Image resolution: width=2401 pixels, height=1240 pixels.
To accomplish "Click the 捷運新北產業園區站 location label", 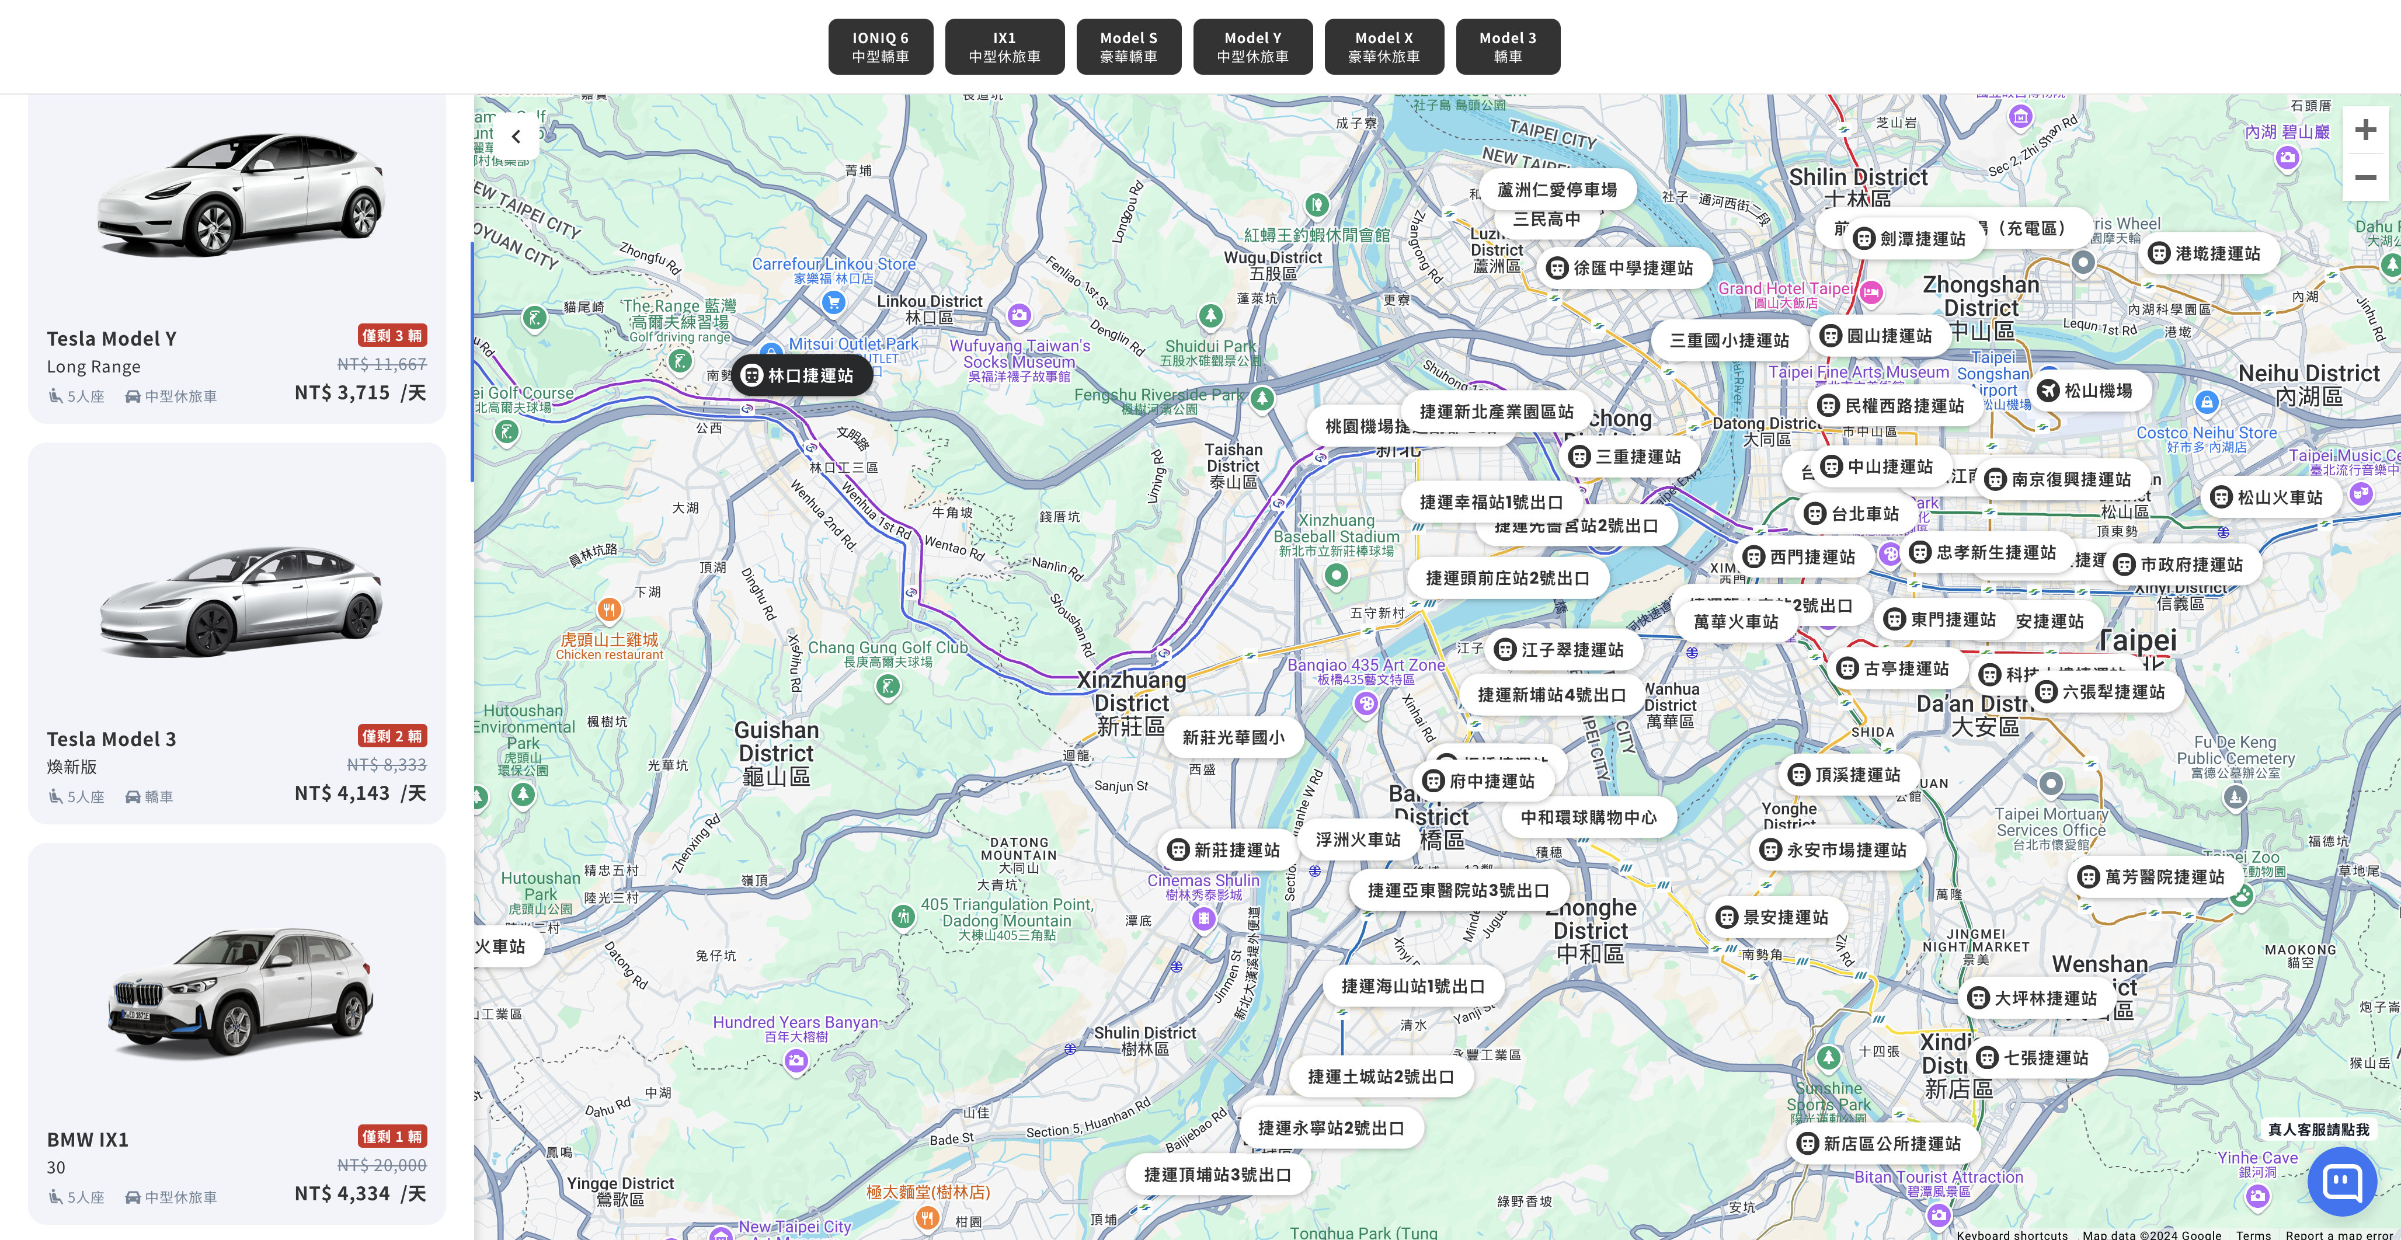I will click(1496, 412).
